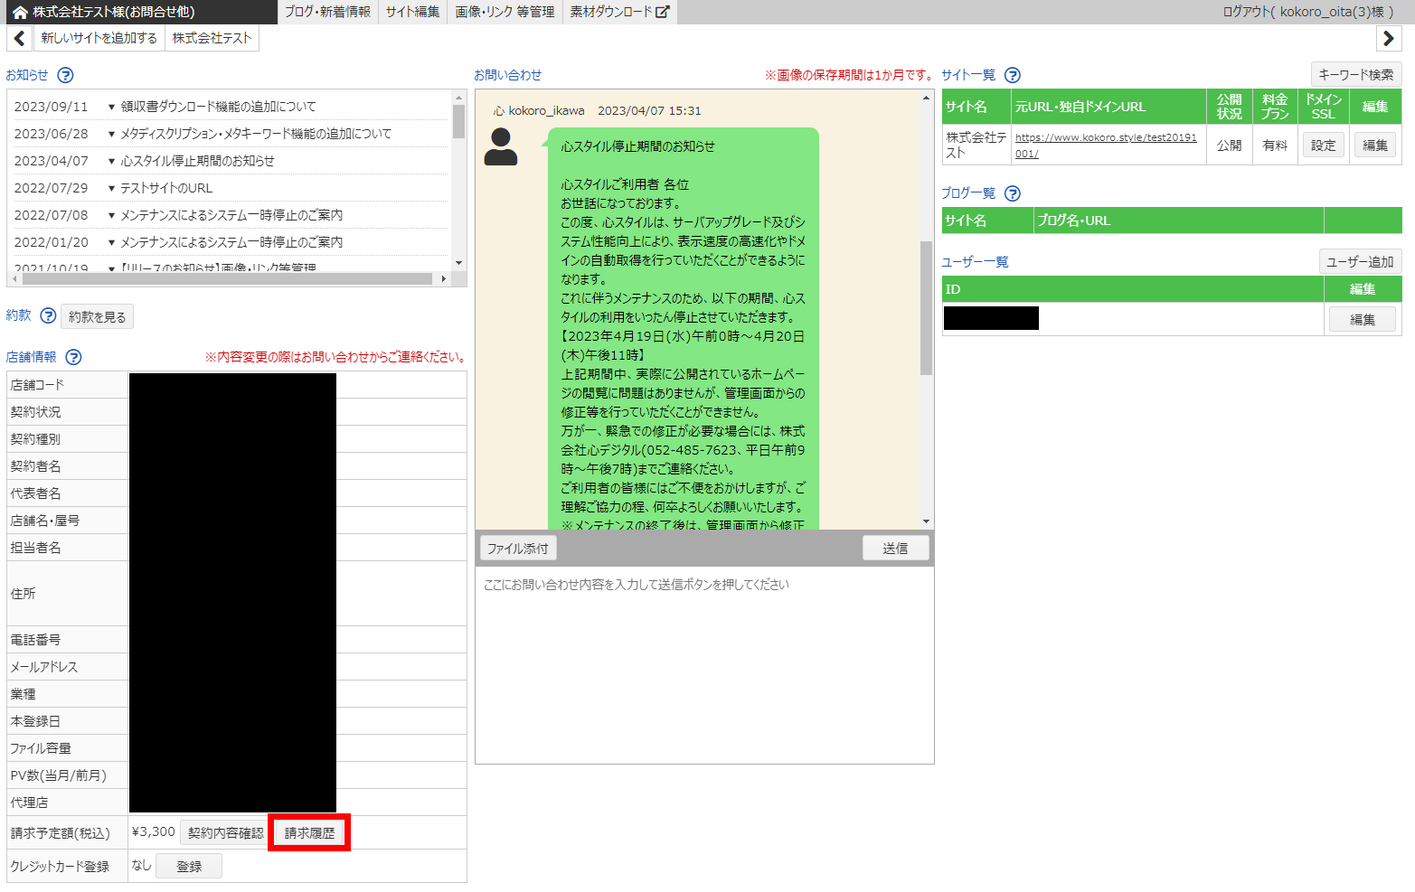The height and width of the screenshot is (892, 1415).
Task: Click 設定 for ドメインSSL
Action: [1323, 146]
